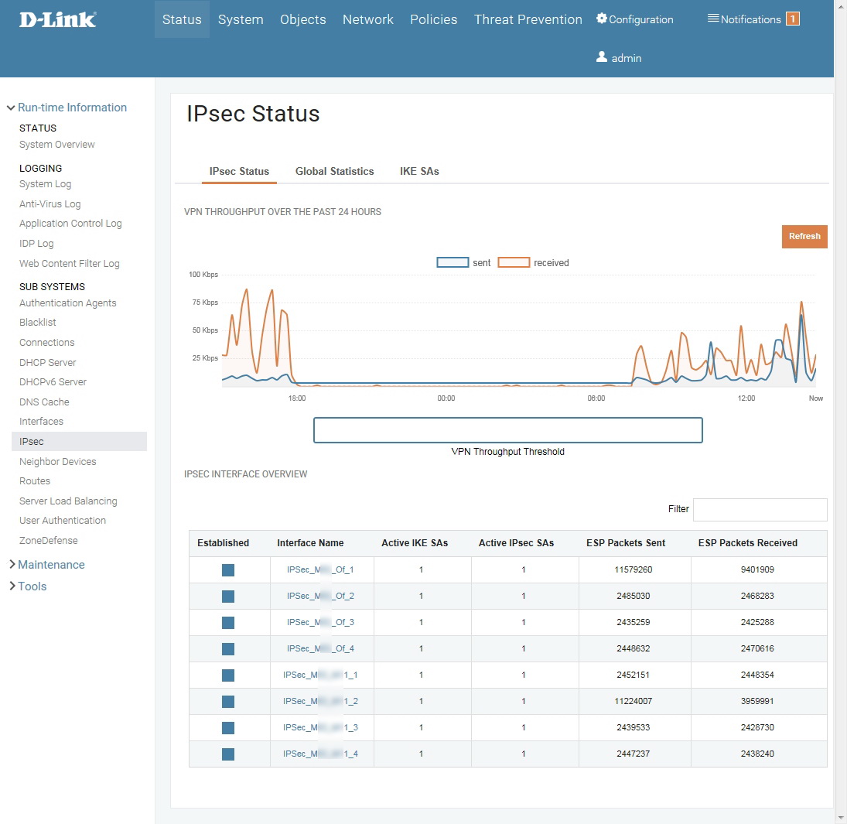This screenshot has height=824, width=847.
Task: Open Threat Prevention in top menu
Action: click(528, 19)
